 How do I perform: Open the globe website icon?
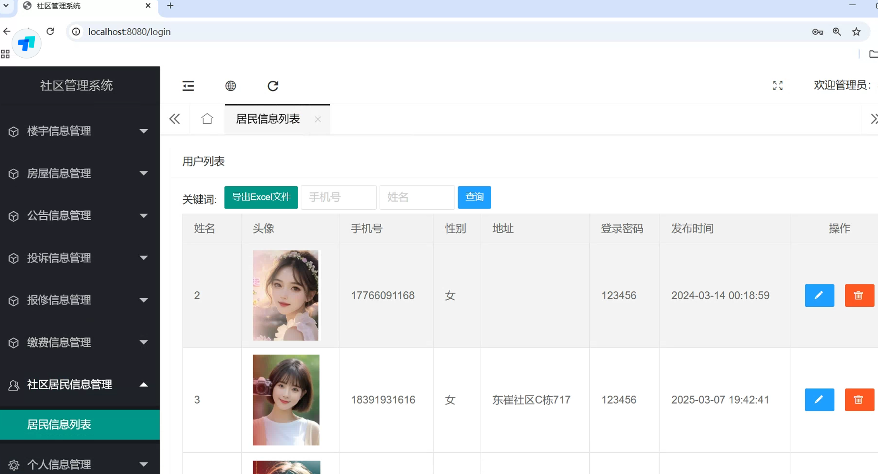pyautogui.click(x=231, y=86)
